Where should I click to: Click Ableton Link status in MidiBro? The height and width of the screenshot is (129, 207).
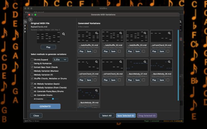coord(173,121)
